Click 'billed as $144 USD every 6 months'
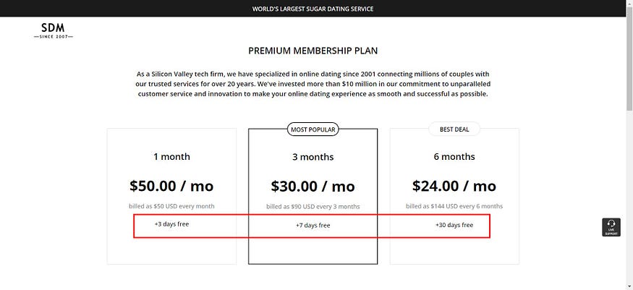Image resolution: width=633 pixels, height=290 pixels. [454, 206]
